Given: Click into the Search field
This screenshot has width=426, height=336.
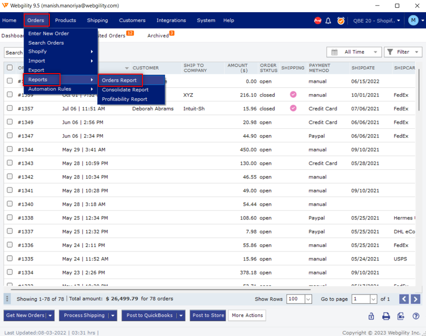Looking at the screenshot, I should [x=14, y=53].
